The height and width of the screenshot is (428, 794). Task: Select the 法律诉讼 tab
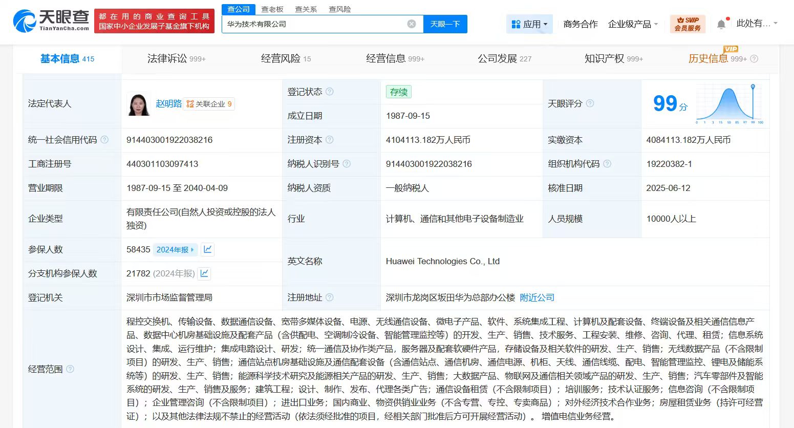(x=176, y=59)
